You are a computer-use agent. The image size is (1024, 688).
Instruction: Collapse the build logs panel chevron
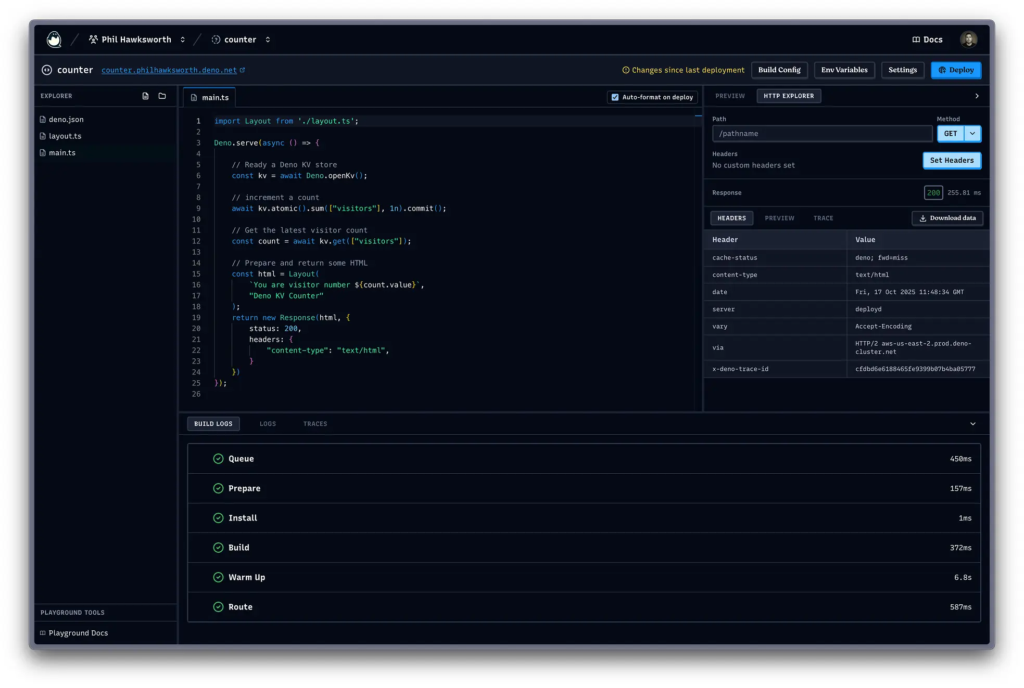pyautogui.click(x=972, y=424)
